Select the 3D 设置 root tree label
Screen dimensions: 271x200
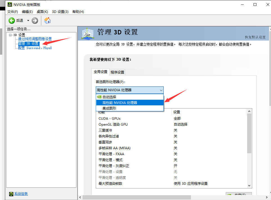(19, 35)
